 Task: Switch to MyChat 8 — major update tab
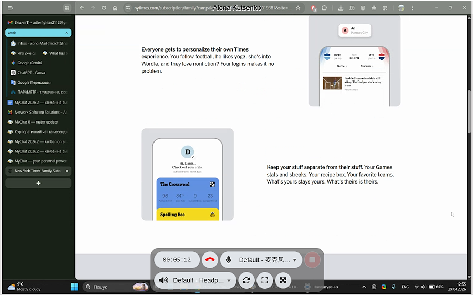(38, 122)
